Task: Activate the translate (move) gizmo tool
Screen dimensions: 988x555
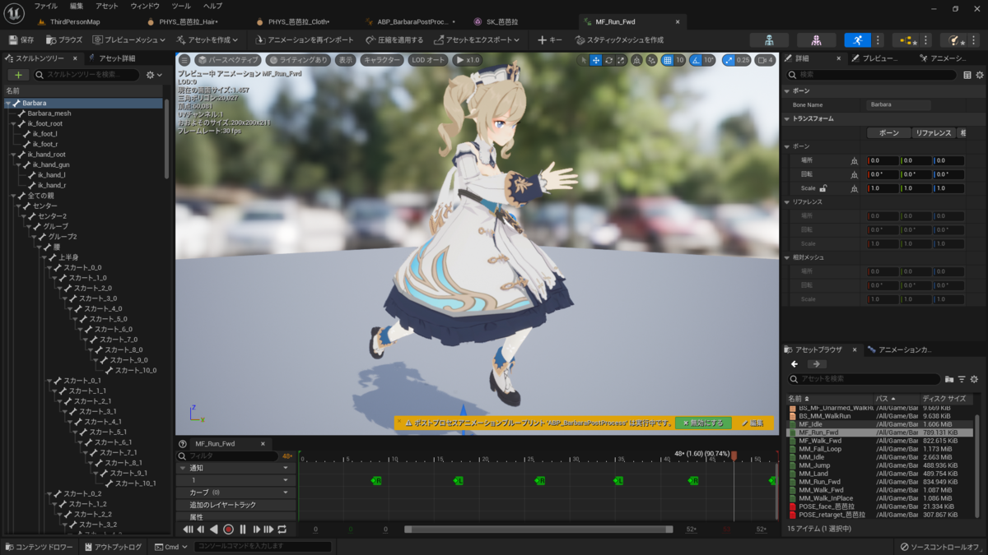Action: (596, 60)
